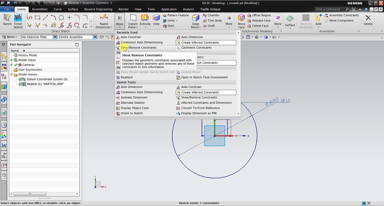Choose Geometric Constraints menu item
Image resolution: width=384 pixels, height=206 pixels.
point(194,47)
